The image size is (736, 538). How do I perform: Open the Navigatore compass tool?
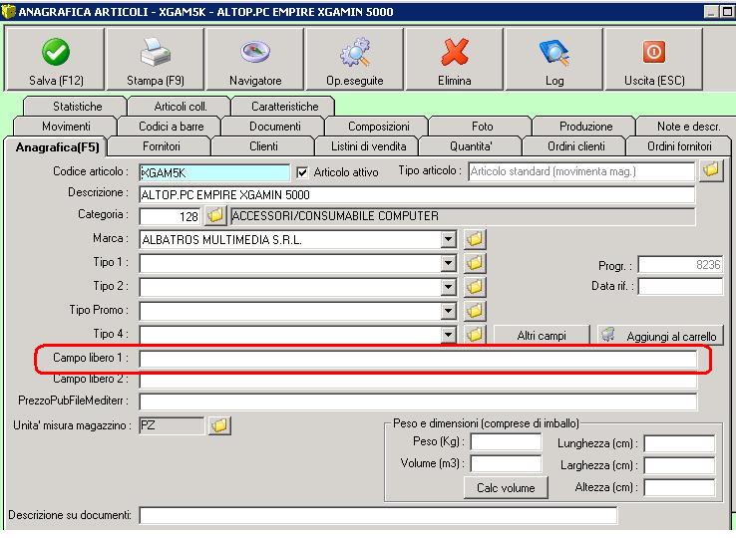click(255, 59)
